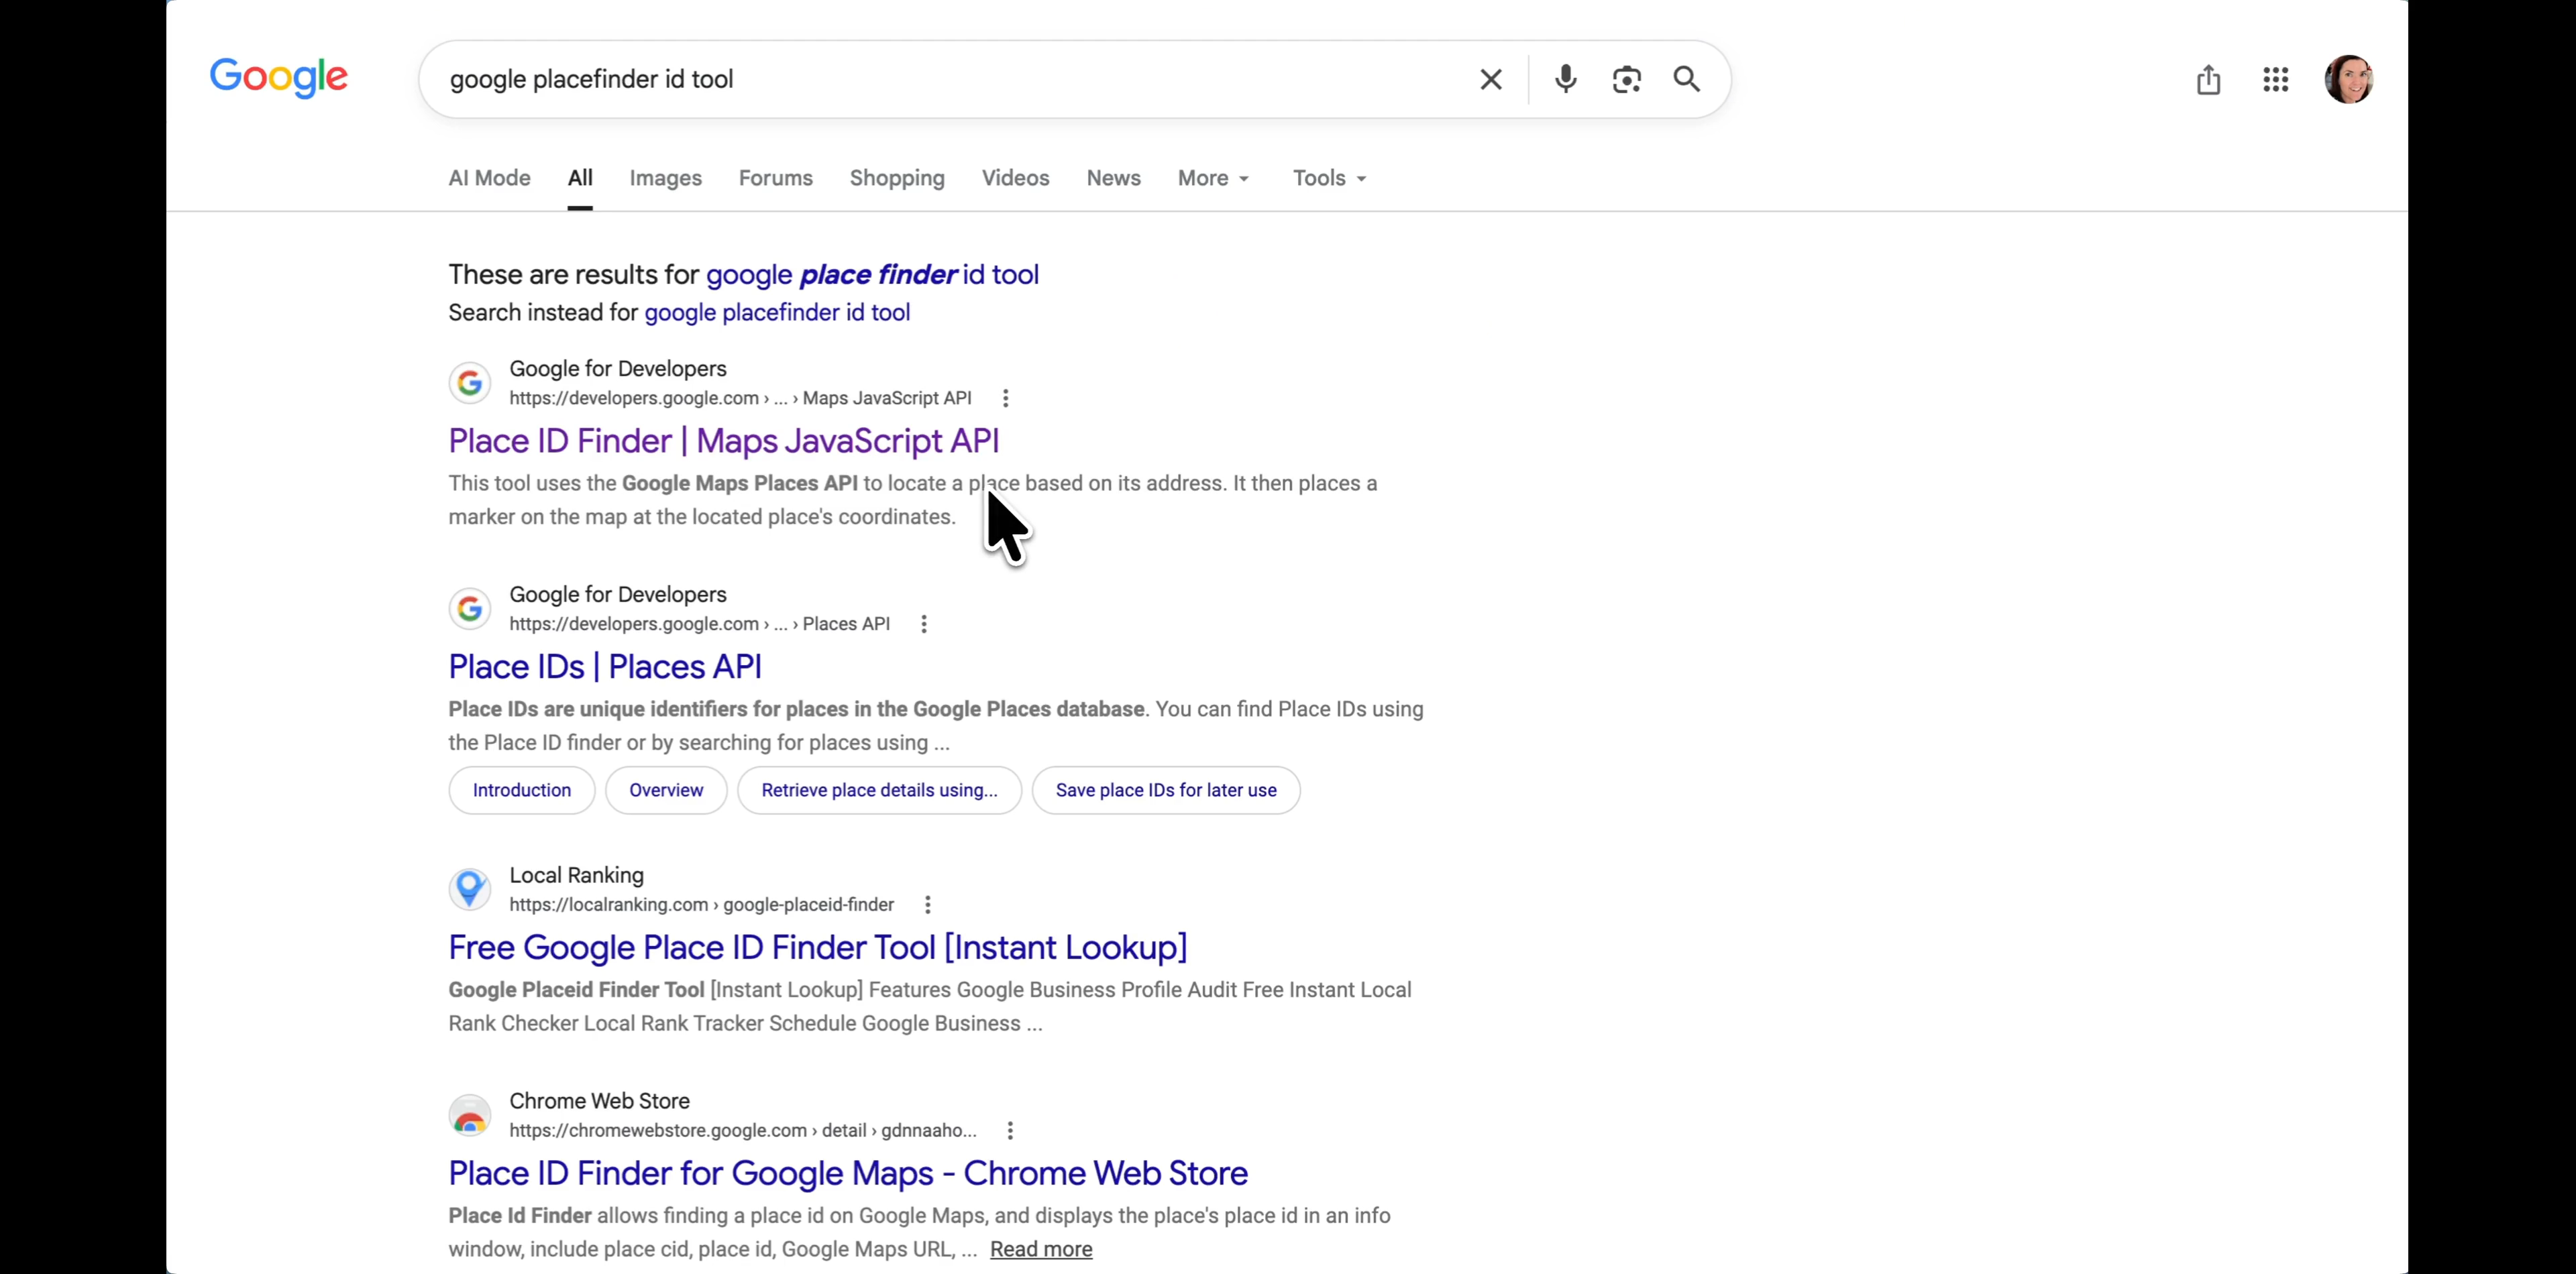2576x1274 pixels.
Task: Submit search with magnifying glass icon
Action: (1687, 79)
